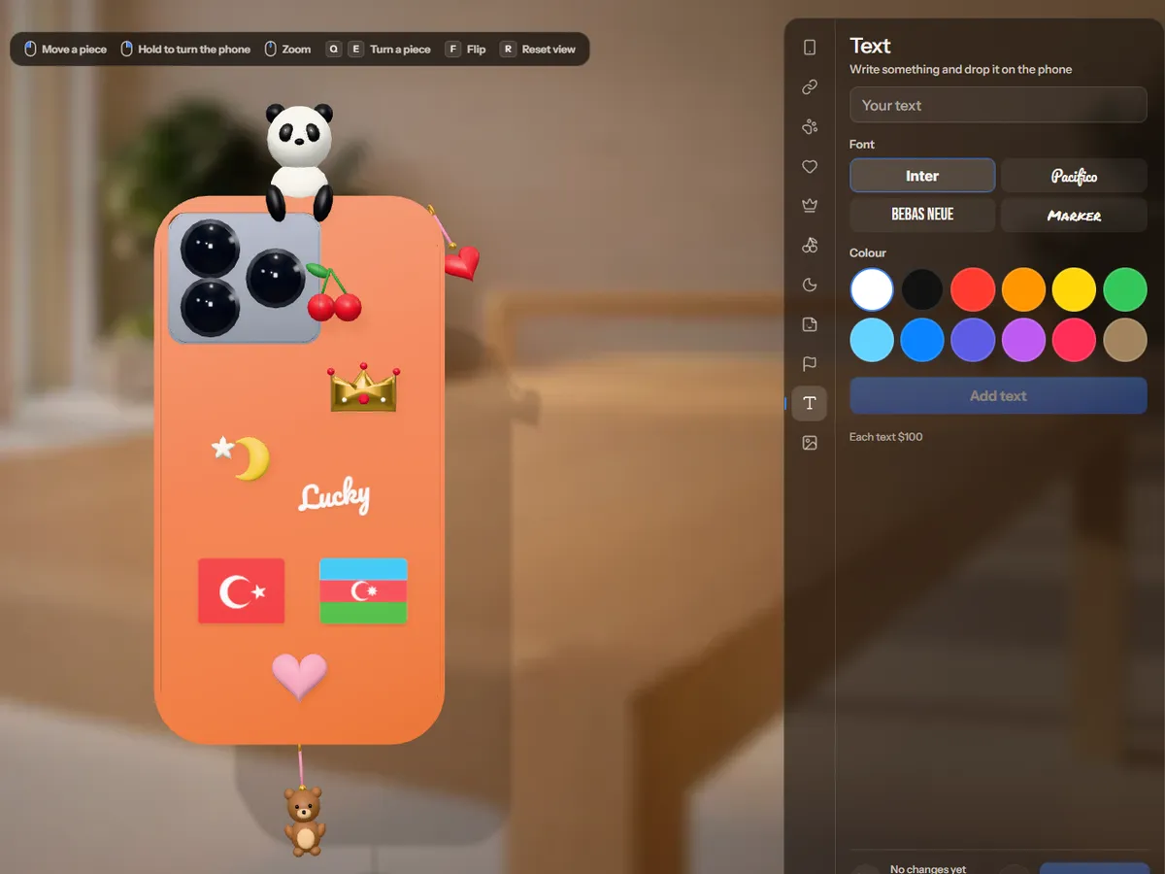This screenshot has width=1165, height=874.
Task: Select the golden crown sticker
Action: (x=364, y=387)
